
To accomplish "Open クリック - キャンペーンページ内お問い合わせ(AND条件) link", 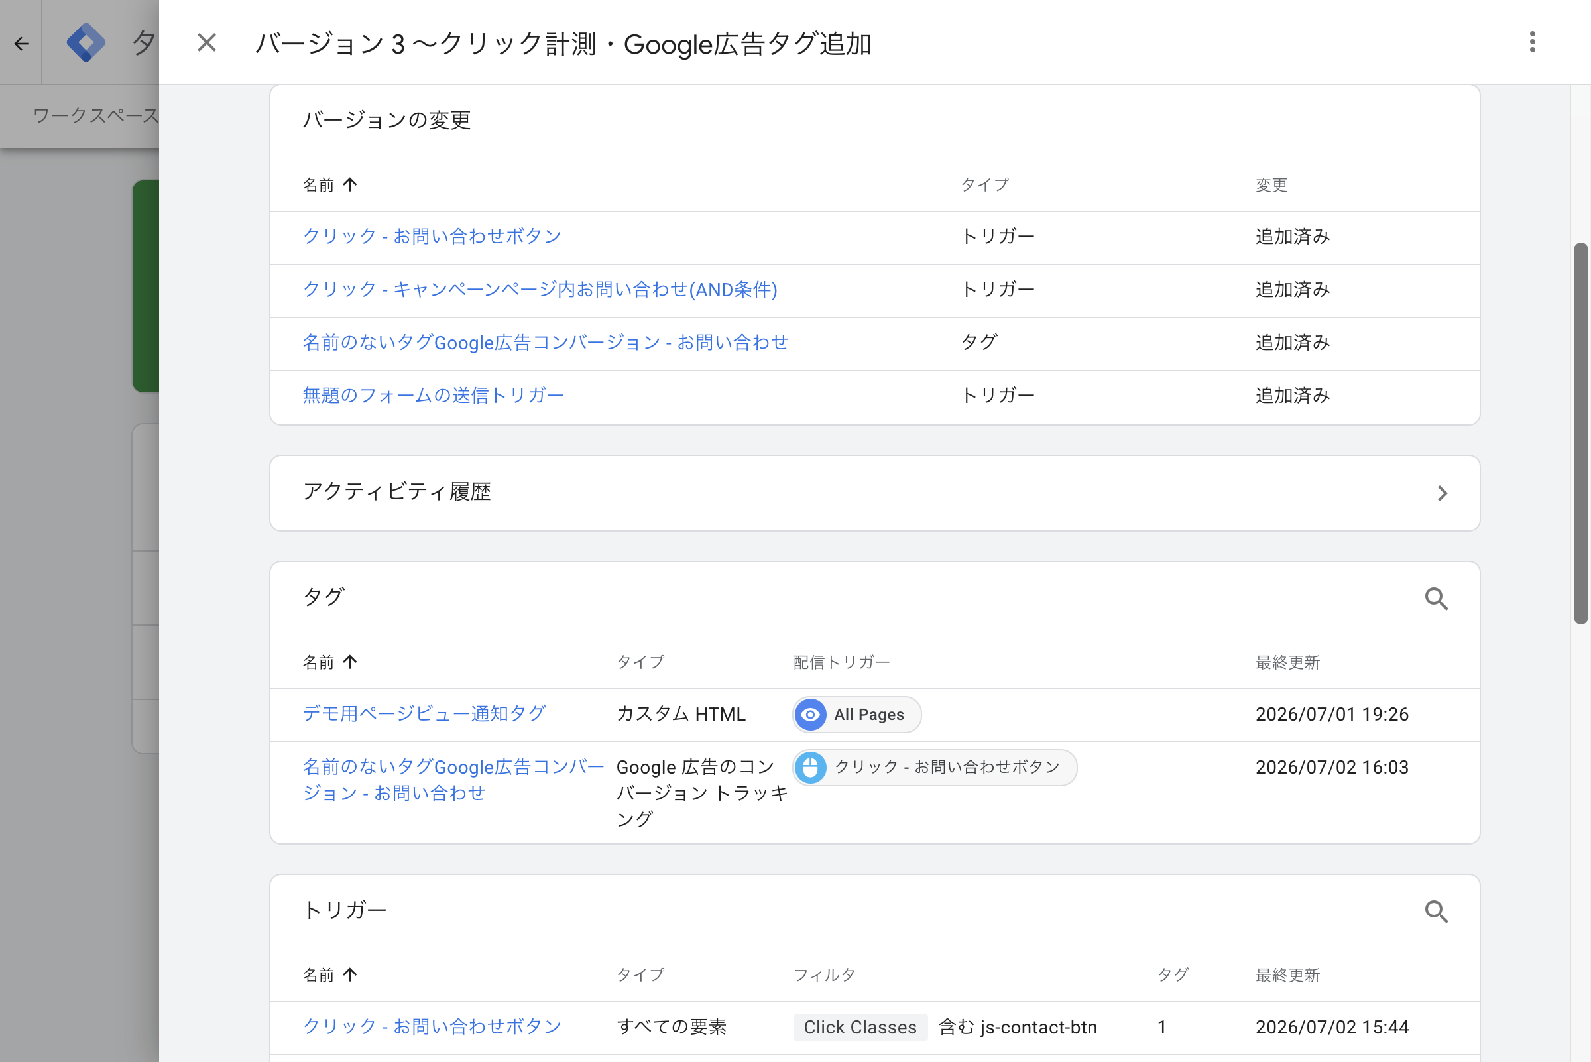I will (x=540, y=289).
